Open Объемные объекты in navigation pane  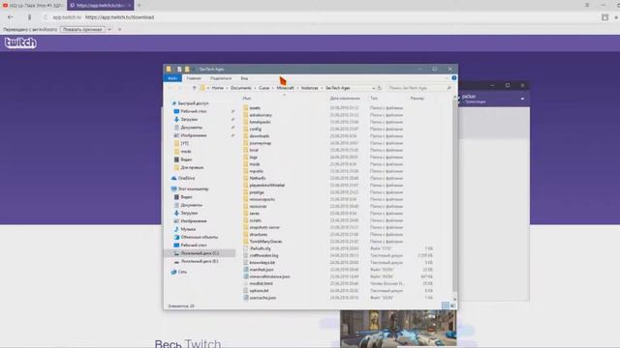point(199,237)
